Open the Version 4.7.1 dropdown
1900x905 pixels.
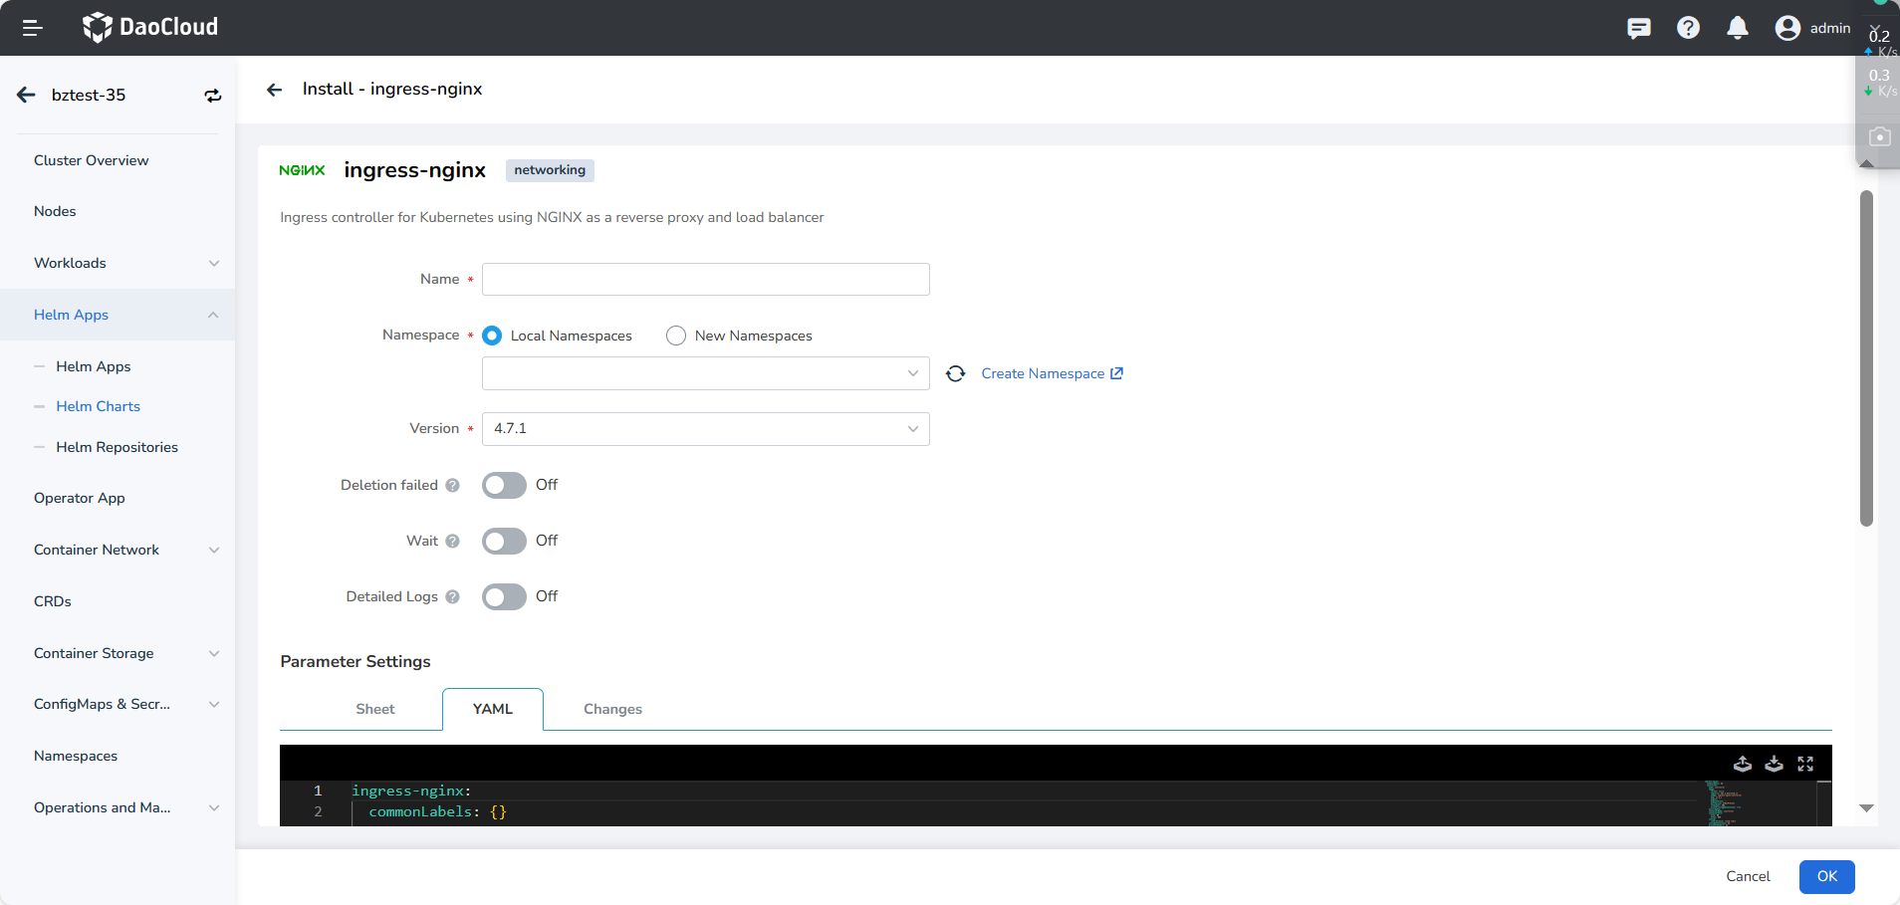click(x=705, y=429)
